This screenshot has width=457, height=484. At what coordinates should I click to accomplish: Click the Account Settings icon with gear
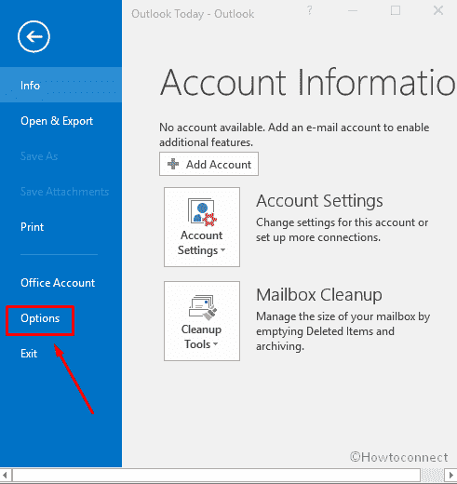click(202, 212)
